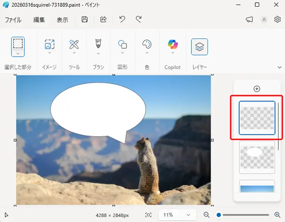Screen dimensions: 285x222
Task: Click the Paint app icon in title bar
Action: (x=6, y=5)
